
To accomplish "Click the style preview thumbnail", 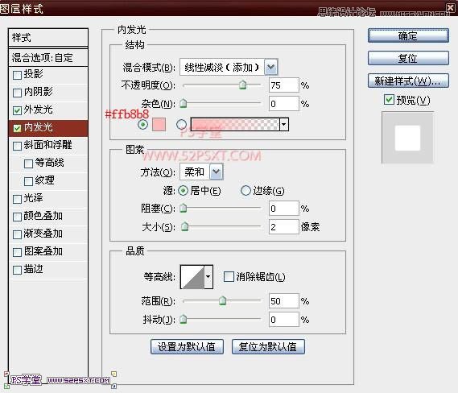I will coord(407,138).
